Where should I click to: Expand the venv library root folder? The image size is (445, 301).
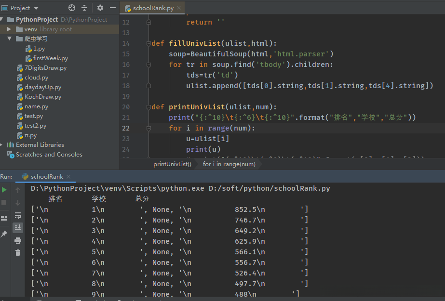9,29
